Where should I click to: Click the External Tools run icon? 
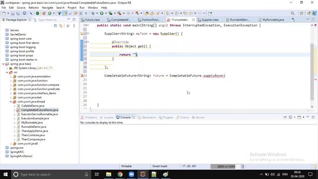tap(119, 13)
